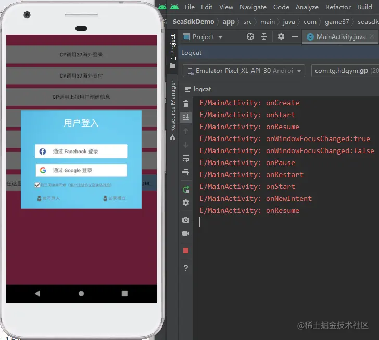The height and width of the screenshot is (340, 379).
Task: Start screen record with video camera icon
Action: [186, 233]
